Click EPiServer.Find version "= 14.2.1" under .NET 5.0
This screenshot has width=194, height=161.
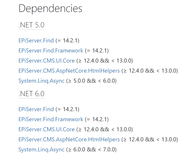pos(67,41)
